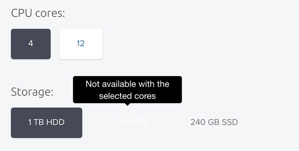
Task: Click the disabled 2 TB HDD option
Action: 127,122
